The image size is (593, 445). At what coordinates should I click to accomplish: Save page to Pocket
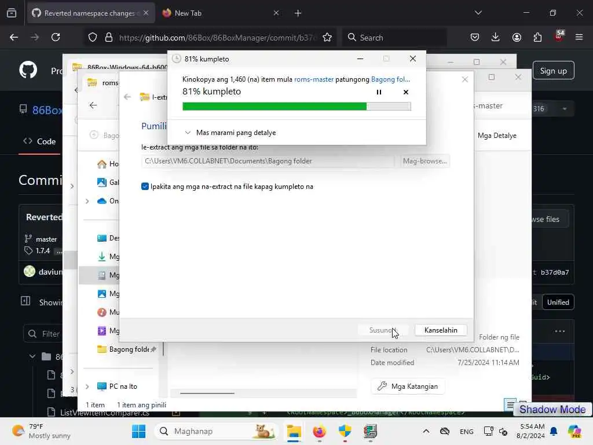[475, 38]
